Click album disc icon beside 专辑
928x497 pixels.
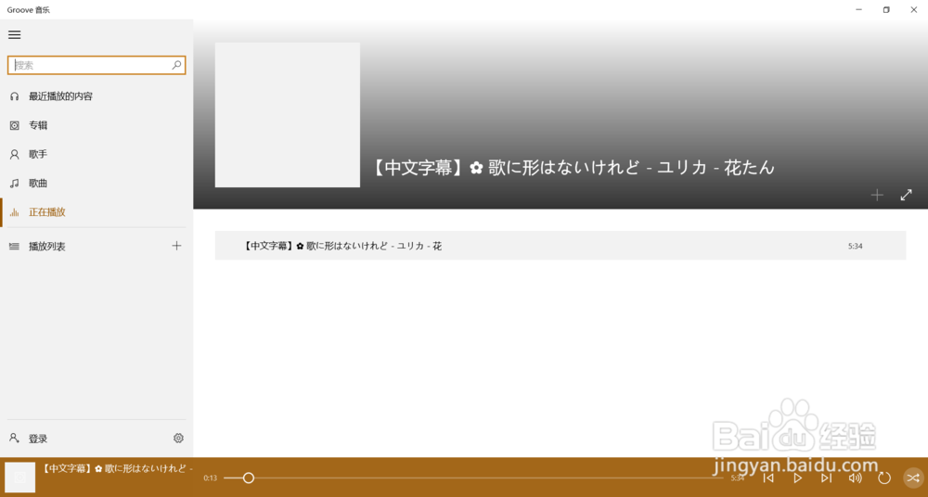point(14,125)
